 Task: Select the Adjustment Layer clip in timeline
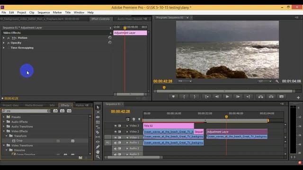237,132
